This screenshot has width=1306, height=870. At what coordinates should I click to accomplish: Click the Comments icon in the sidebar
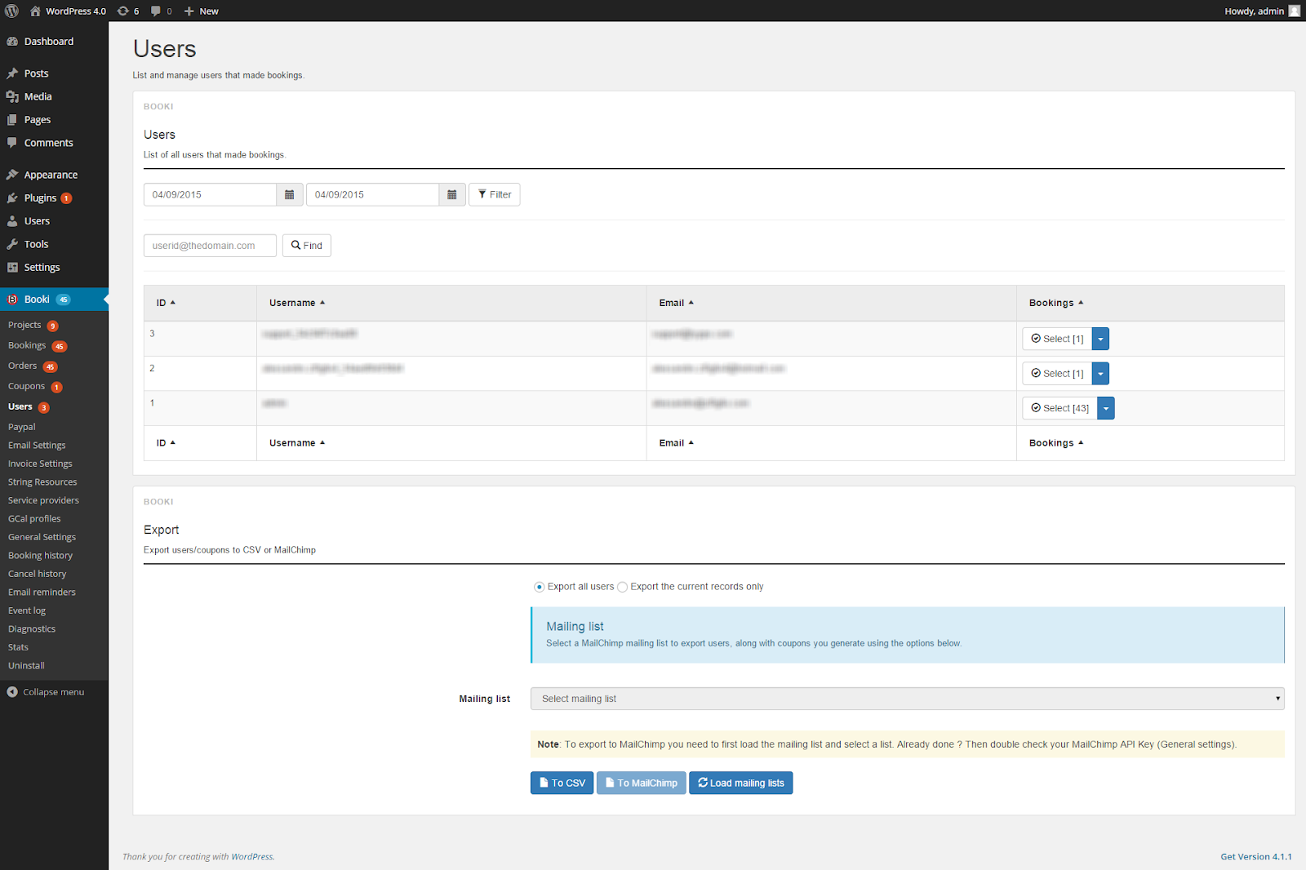point(12,143)
